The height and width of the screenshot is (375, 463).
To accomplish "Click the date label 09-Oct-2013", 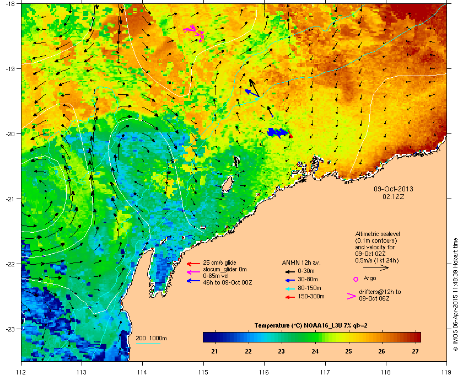I will click(x=394, y=189).
